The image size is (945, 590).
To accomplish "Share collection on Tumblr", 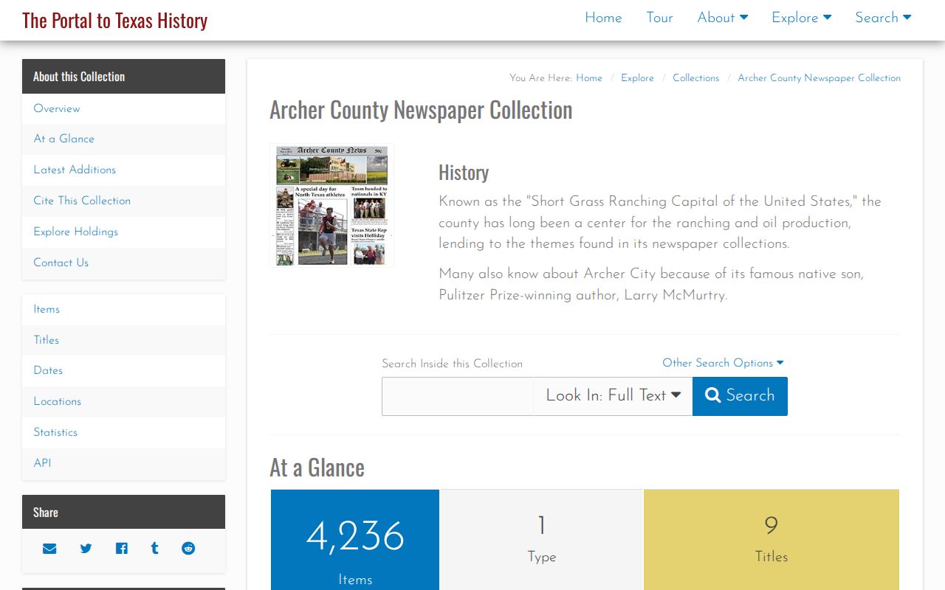I will pyautogui.click(x=154, y=549).
